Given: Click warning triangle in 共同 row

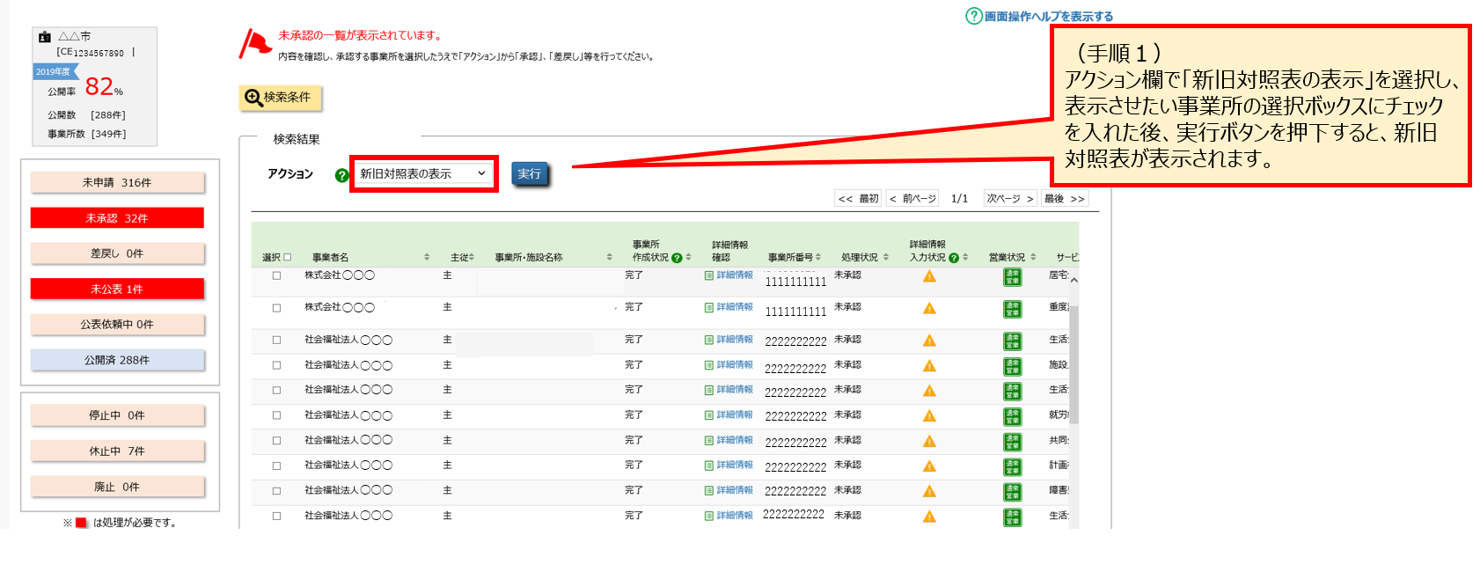Looking at the screenshot, I should (929, 442).
